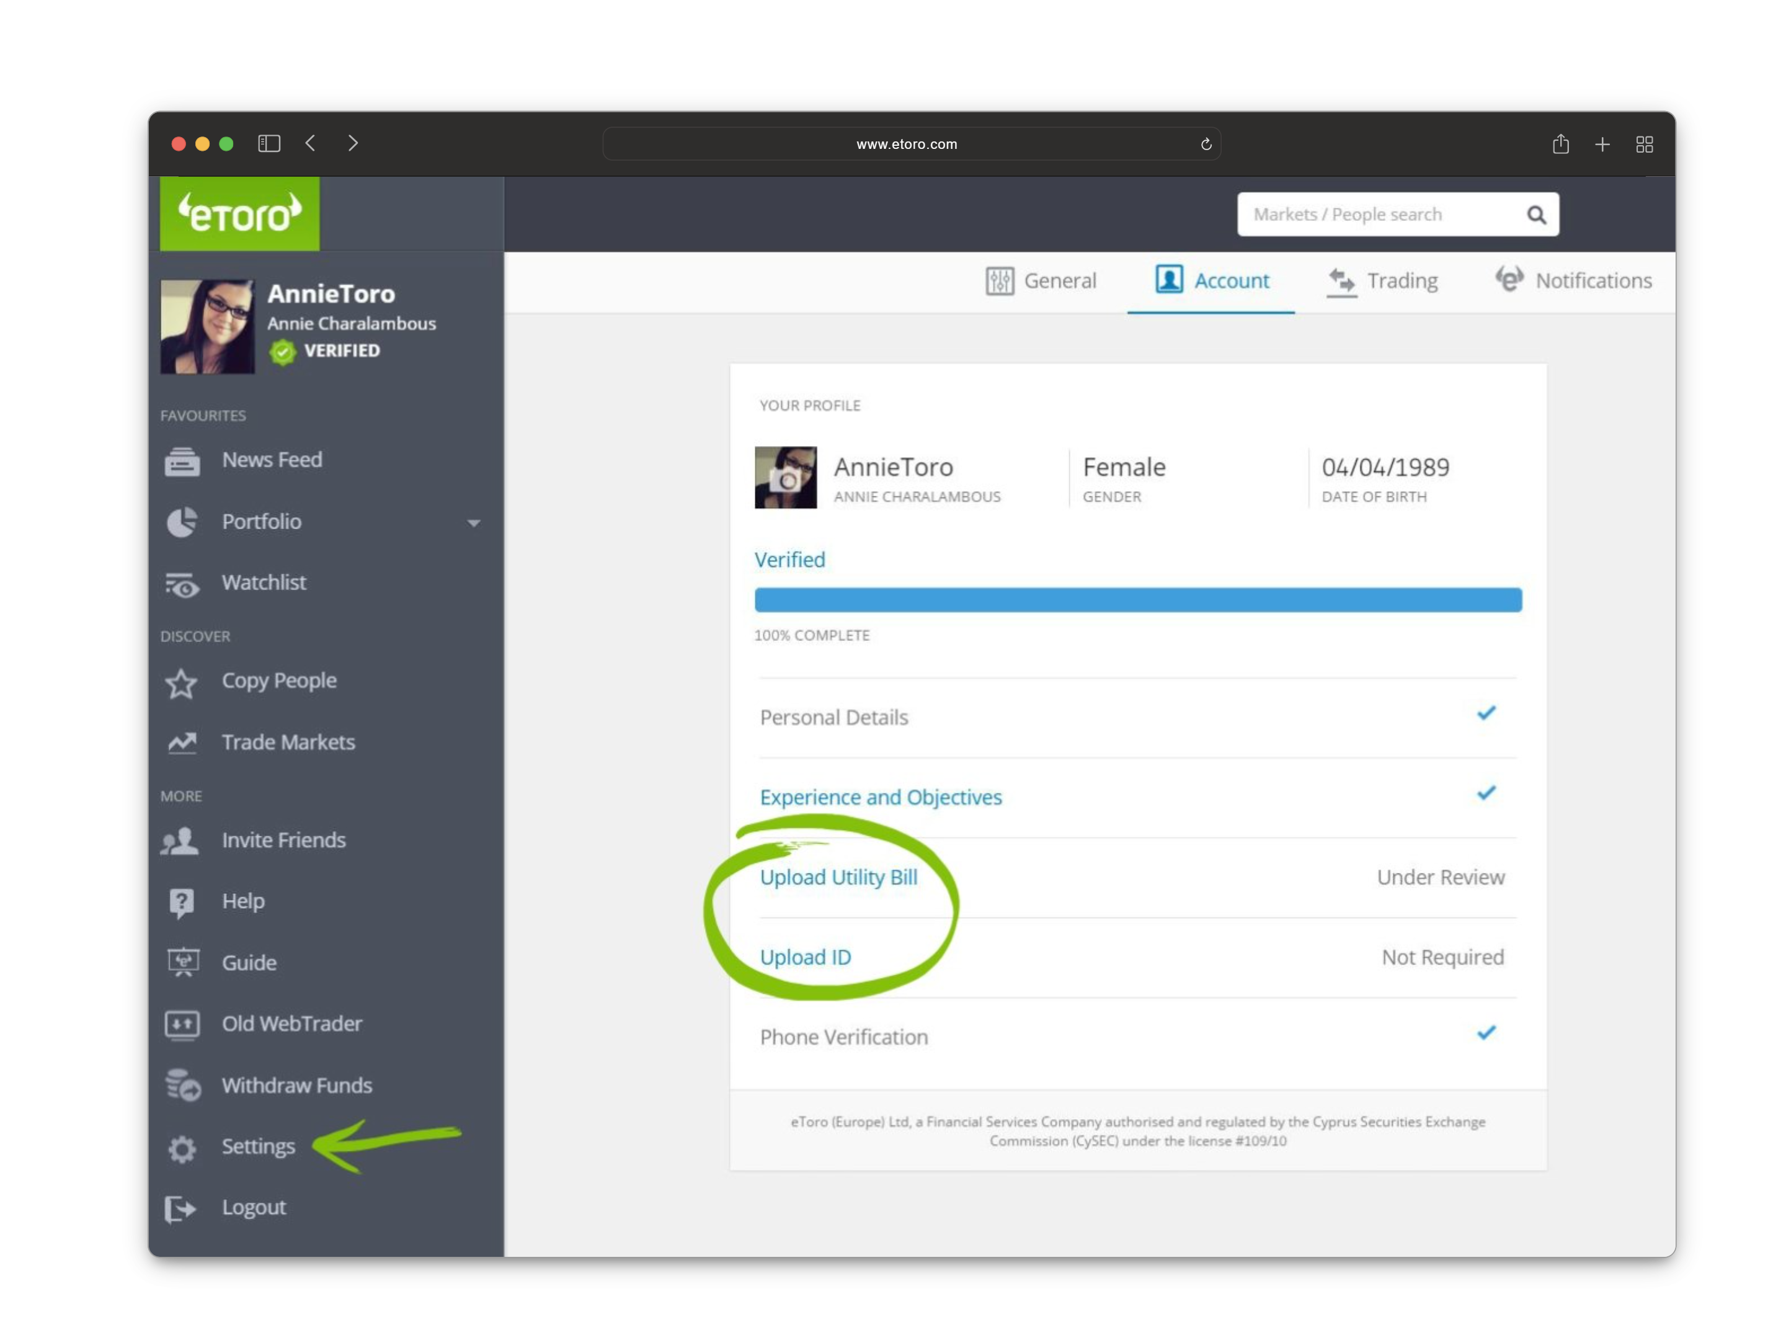Click the Upload ID link
Image resolution: width=1786 pixels, height=1340 pixels.
[805, 957]
